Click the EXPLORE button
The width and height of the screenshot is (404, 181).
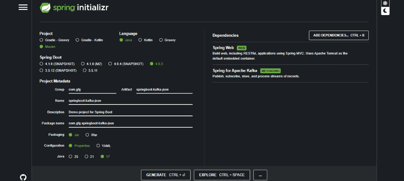coord(222,175)
